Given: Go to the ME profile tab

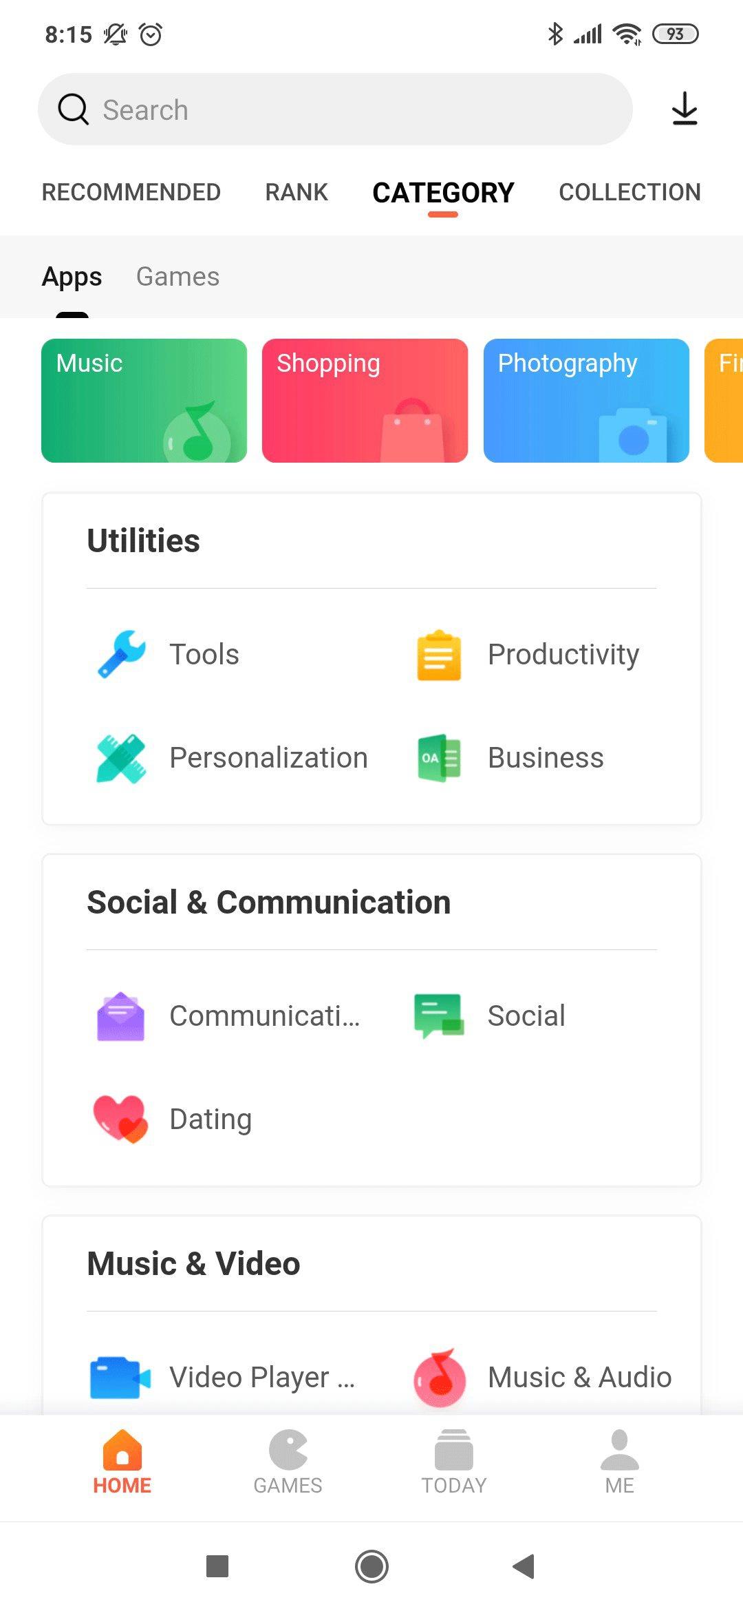Looking at the screenshot, I should pos(619,1461).
